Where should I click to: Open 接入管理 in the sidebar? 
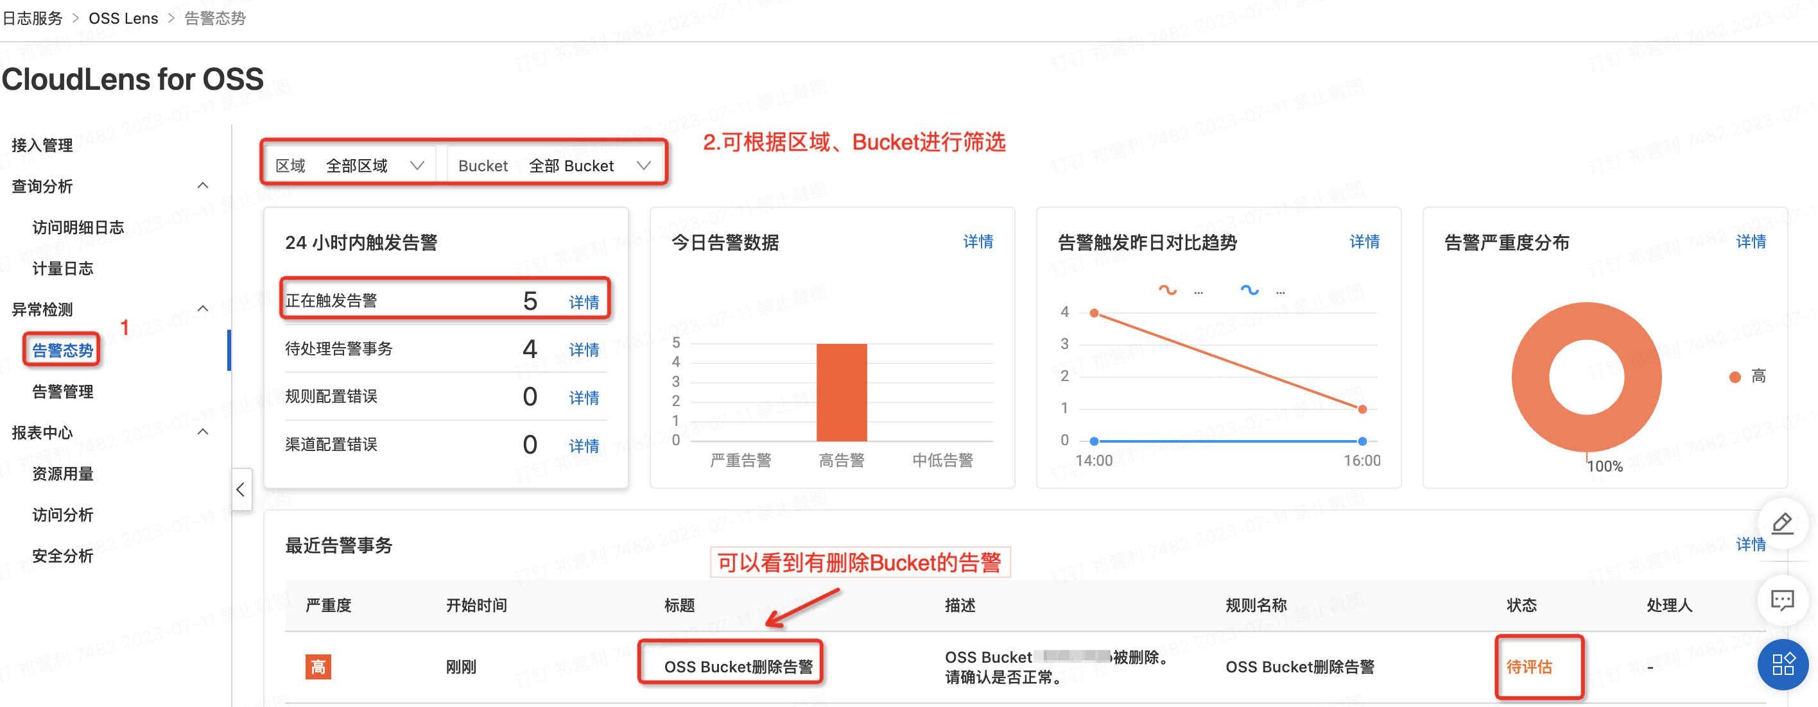(x=42, y=146)
